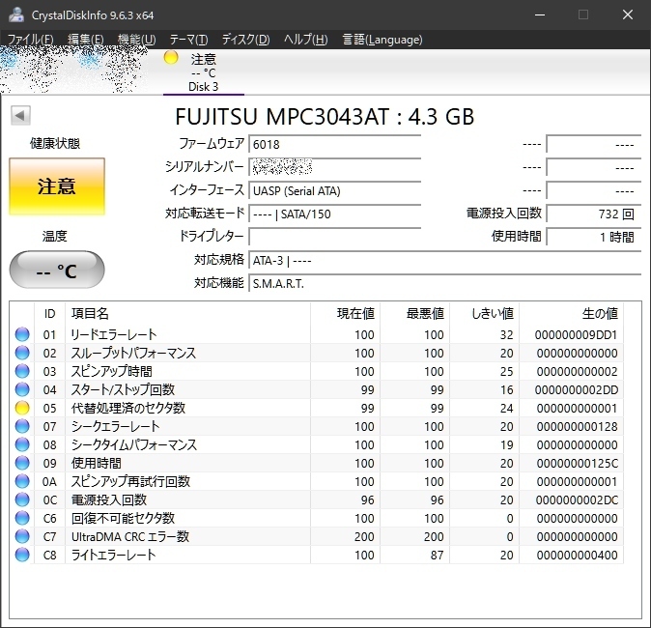Click the blue status icon for ID 07
Viewport: 651px width, 628px height.
(22, 426)
